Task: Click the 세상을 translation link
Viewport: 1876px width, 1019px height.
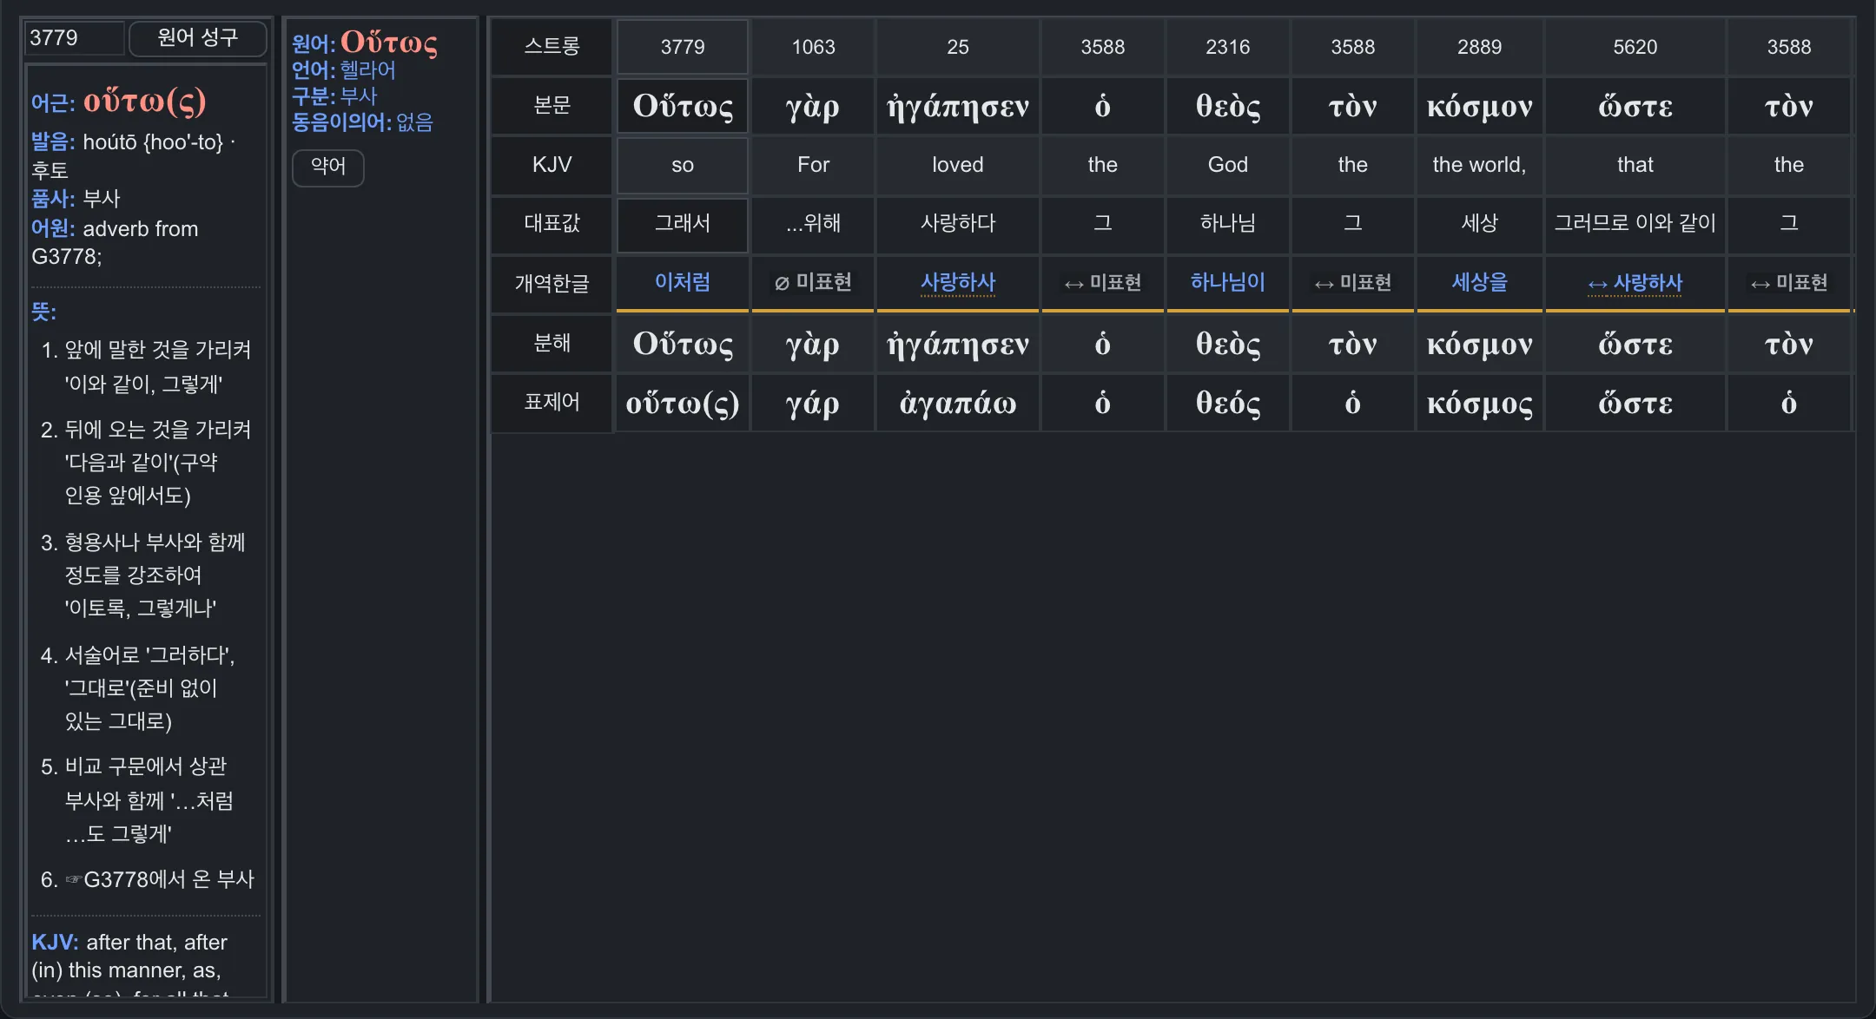Action: (x=1479, y=282)
